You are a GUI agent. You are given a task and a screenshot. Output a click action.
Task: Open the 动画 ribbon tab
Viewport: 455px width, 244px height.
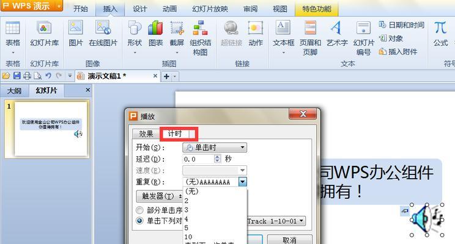pyautogui.click(x=170, y=9)
